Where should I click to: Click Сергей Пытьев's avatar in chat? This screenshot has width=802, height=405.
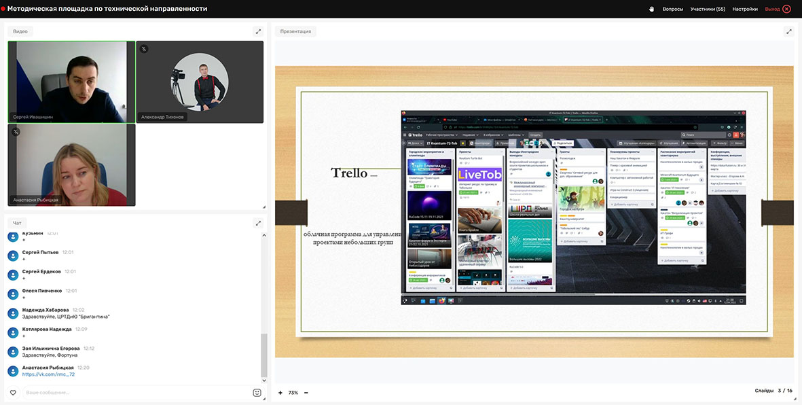click(x=14, y=256)
